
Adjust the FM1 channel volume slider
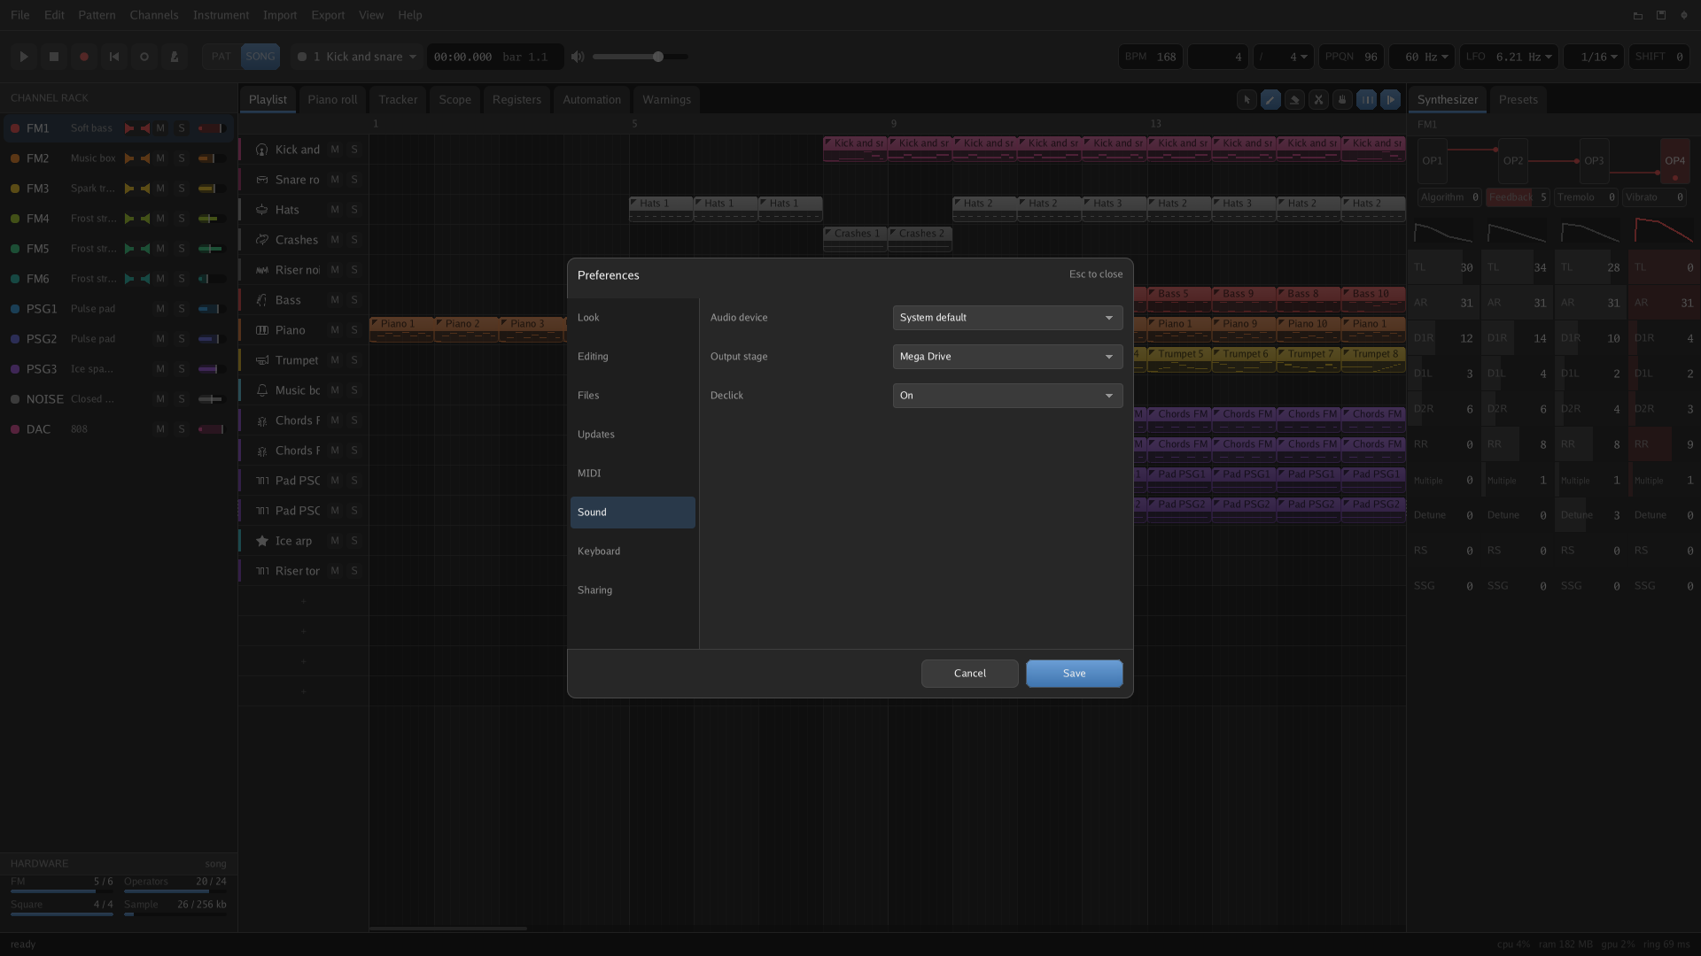[212, 128]
